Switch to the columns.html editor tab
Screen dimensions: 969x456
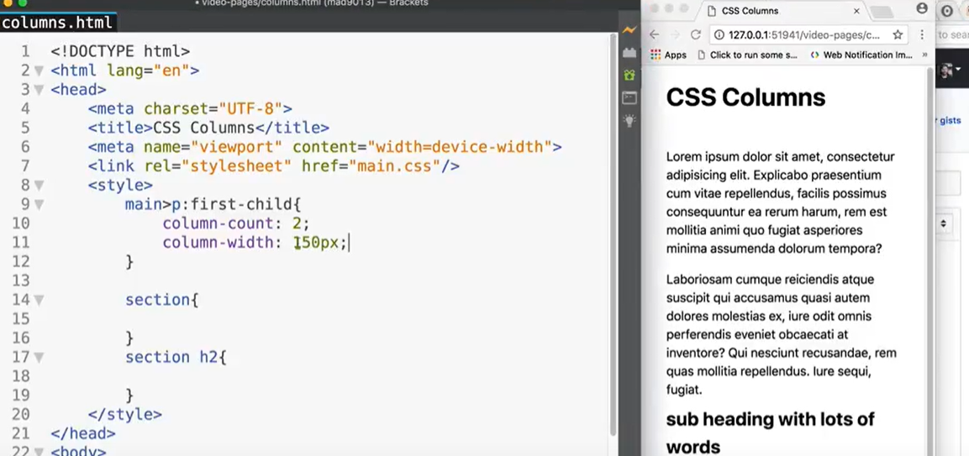coord(57,24)
